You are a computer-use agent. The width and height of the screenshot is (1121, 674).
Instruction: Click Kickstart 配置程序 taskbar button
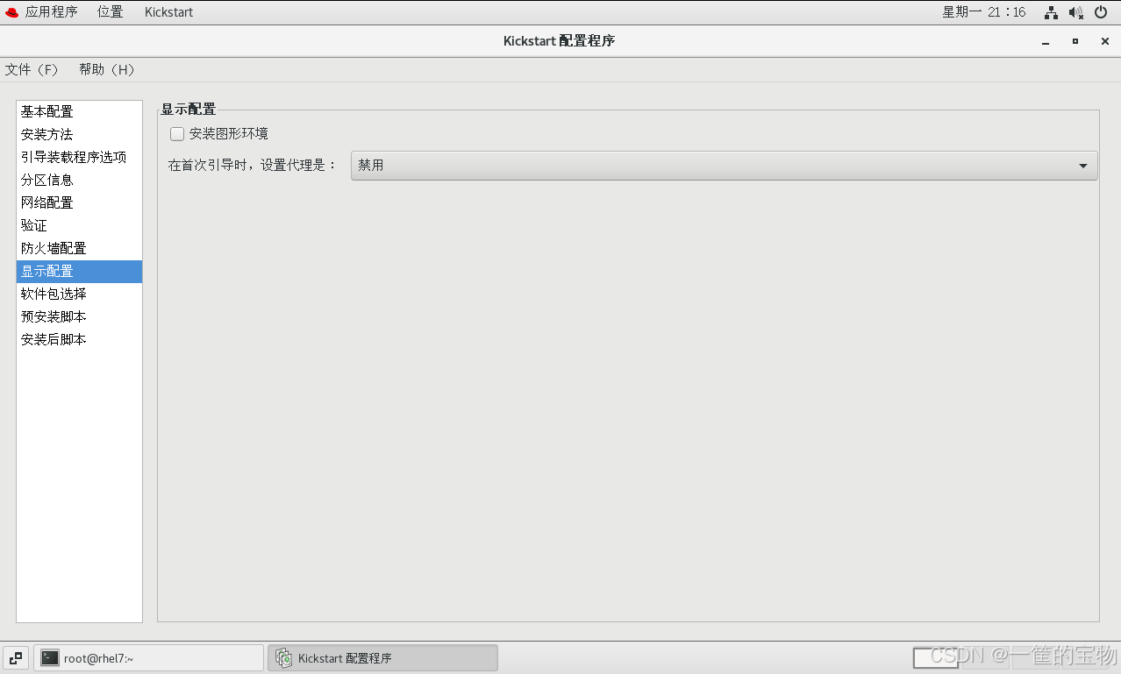[x=382, y=657]
